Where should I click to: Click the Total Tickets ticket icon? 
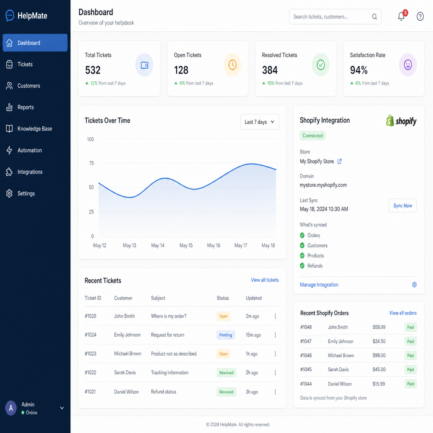pos(145,65)
